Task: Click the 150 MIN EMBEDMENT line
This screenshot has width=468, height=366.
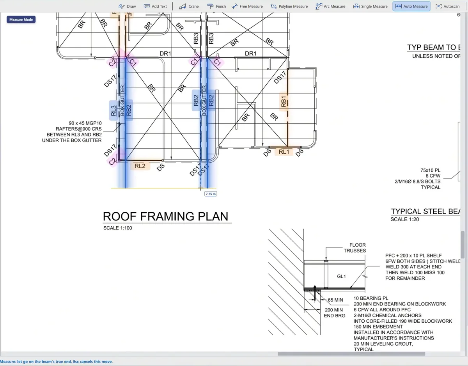Action: (x=378, y=327)
